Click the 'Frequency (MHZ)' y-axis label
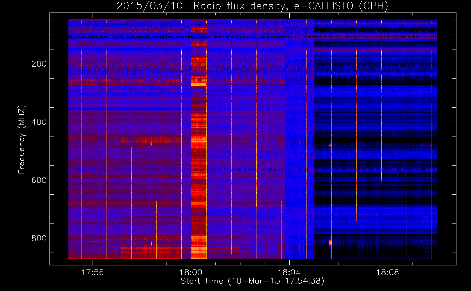 pyautogui.click(x=22, y=139)
